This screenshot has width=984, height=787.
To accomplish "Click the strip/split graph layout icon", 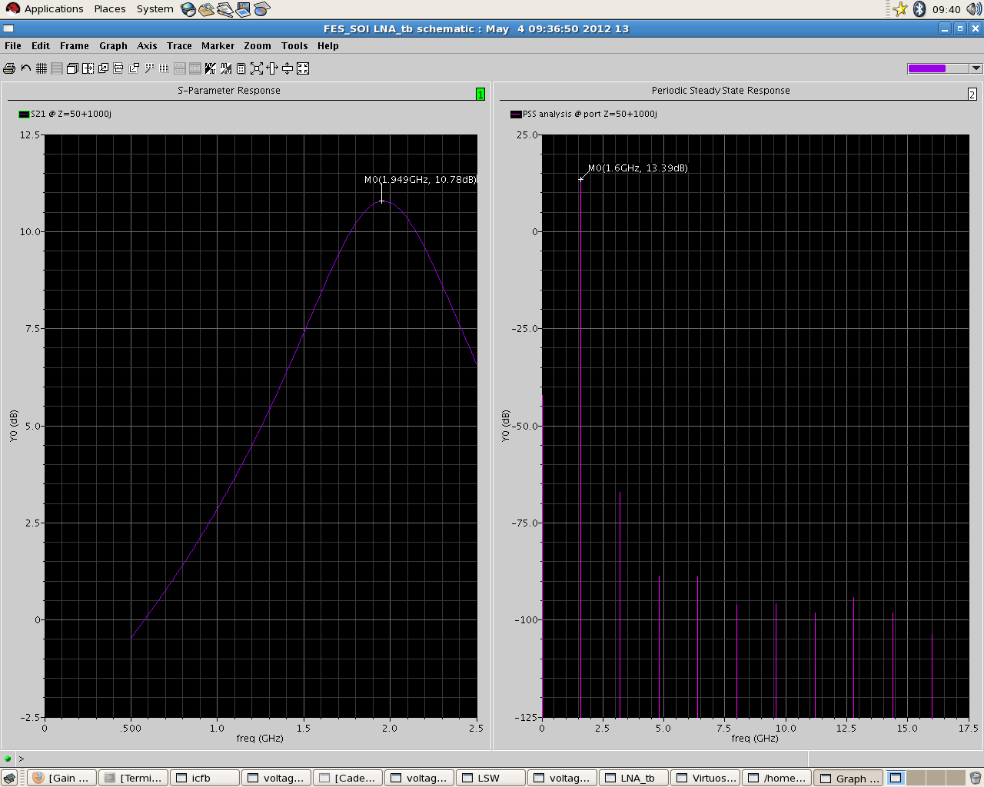I will point(57,68).
